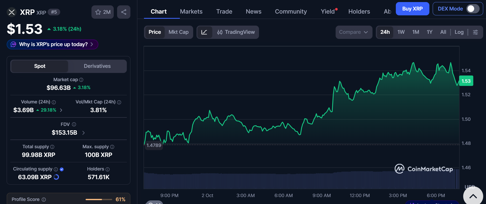
Task: Click the AI icon beside price question
Action: [x=13, y=44]
